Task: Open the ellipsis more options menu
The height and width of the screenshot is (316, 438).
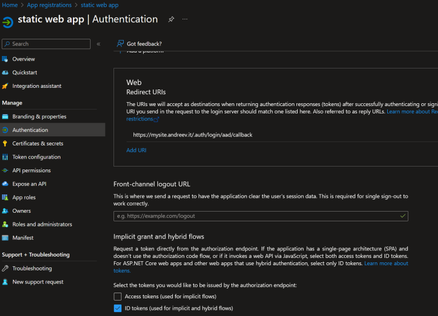Action: point(185,19)
